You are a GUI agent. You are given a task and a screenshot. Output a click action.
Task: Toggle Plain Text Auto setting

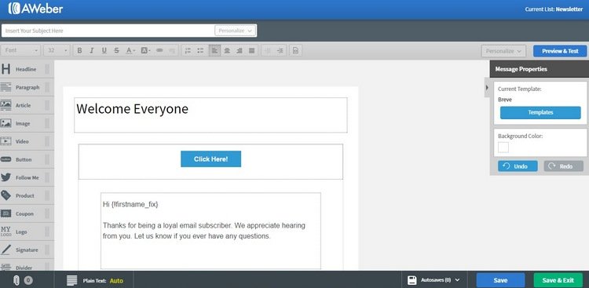pos(116,280)
